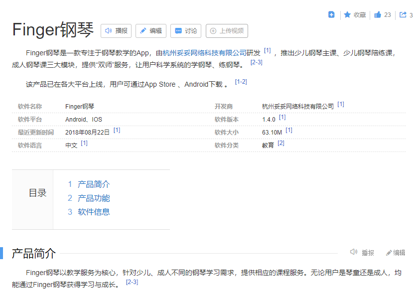Viewport: 419px width, 300px height.
Task: Jump to 产品功能 in the 目录 contents
Action: click(x=94, y=198)
